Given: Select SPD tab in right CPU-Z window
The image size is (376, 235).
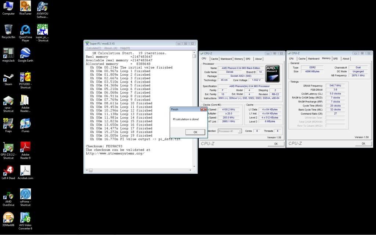Looking at the screenshot, I should pos(336,58).
